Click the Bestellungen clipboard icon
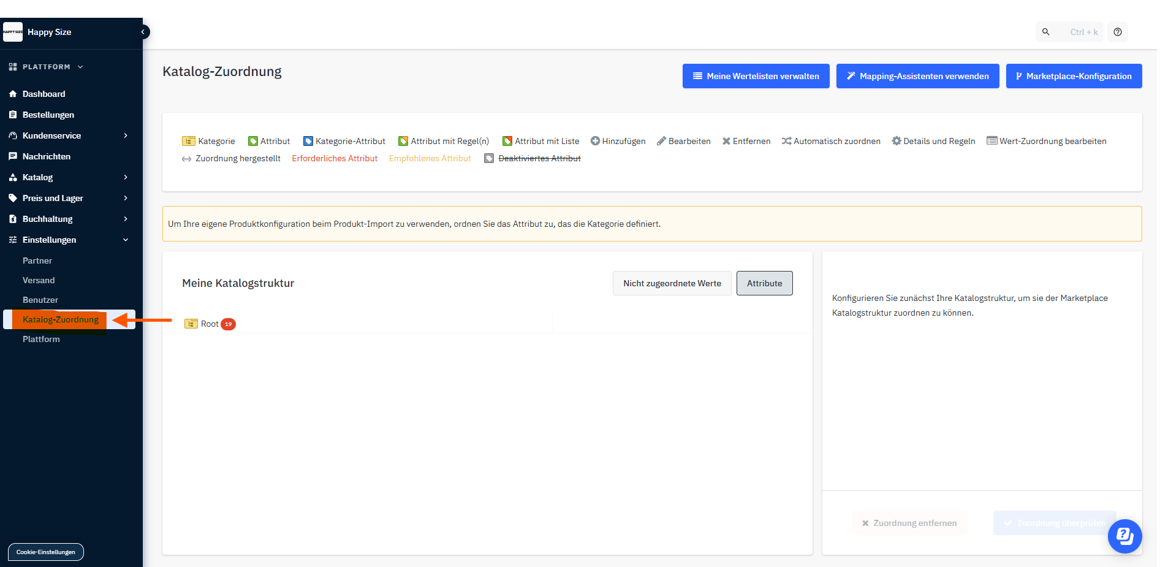1160x567 pixels. click(13, 115)
